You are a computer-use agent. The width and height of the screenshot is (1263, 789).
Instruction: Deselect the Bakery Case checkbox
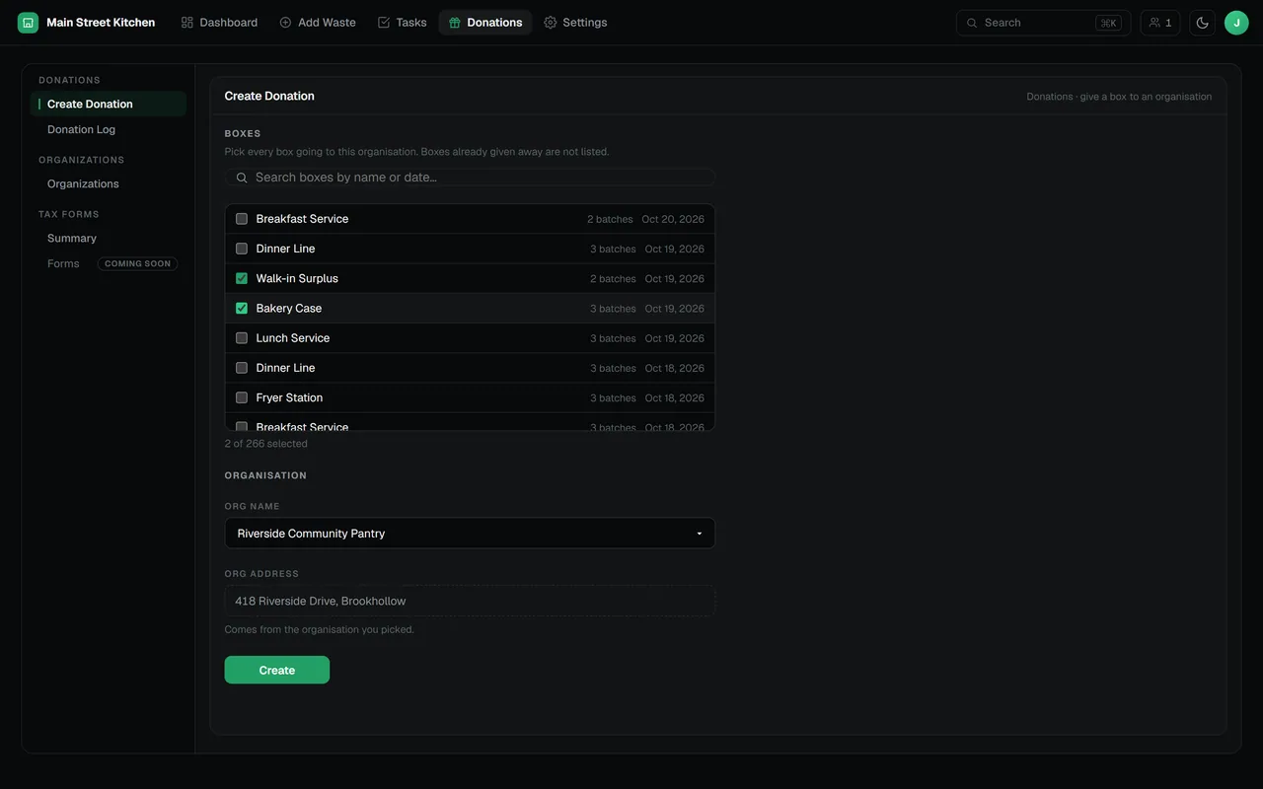pos(242,308)
